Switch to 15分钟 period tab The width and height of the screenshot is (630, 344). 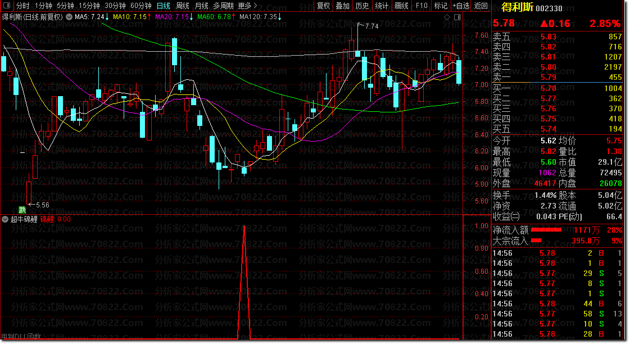coord(89,6)
